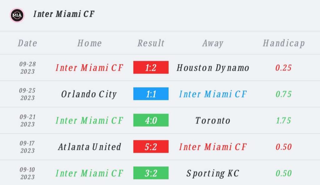Screen dimensions: 320x185
Task: Click the 1.75 handicap value
Action: click(283, 120)
